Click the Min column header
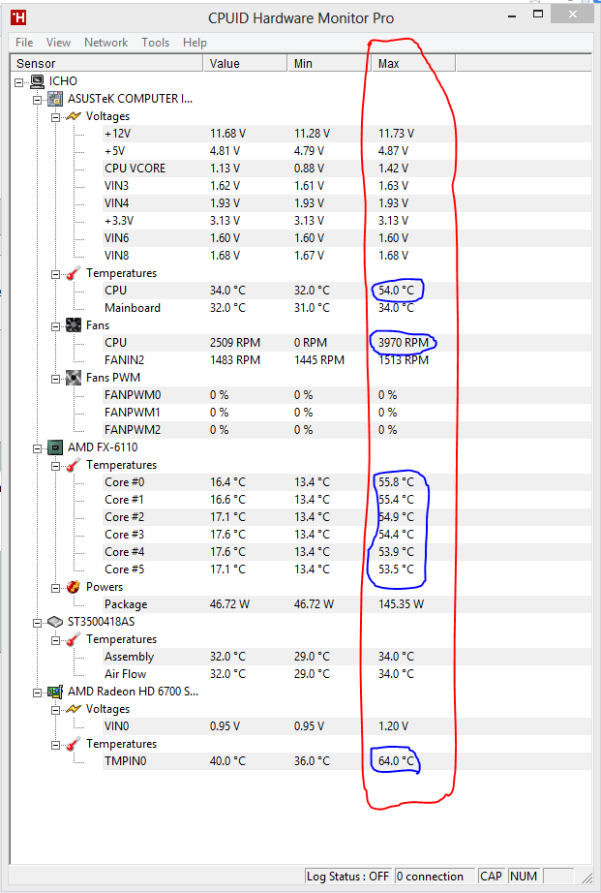601x893 pixels. click(329, 64)
